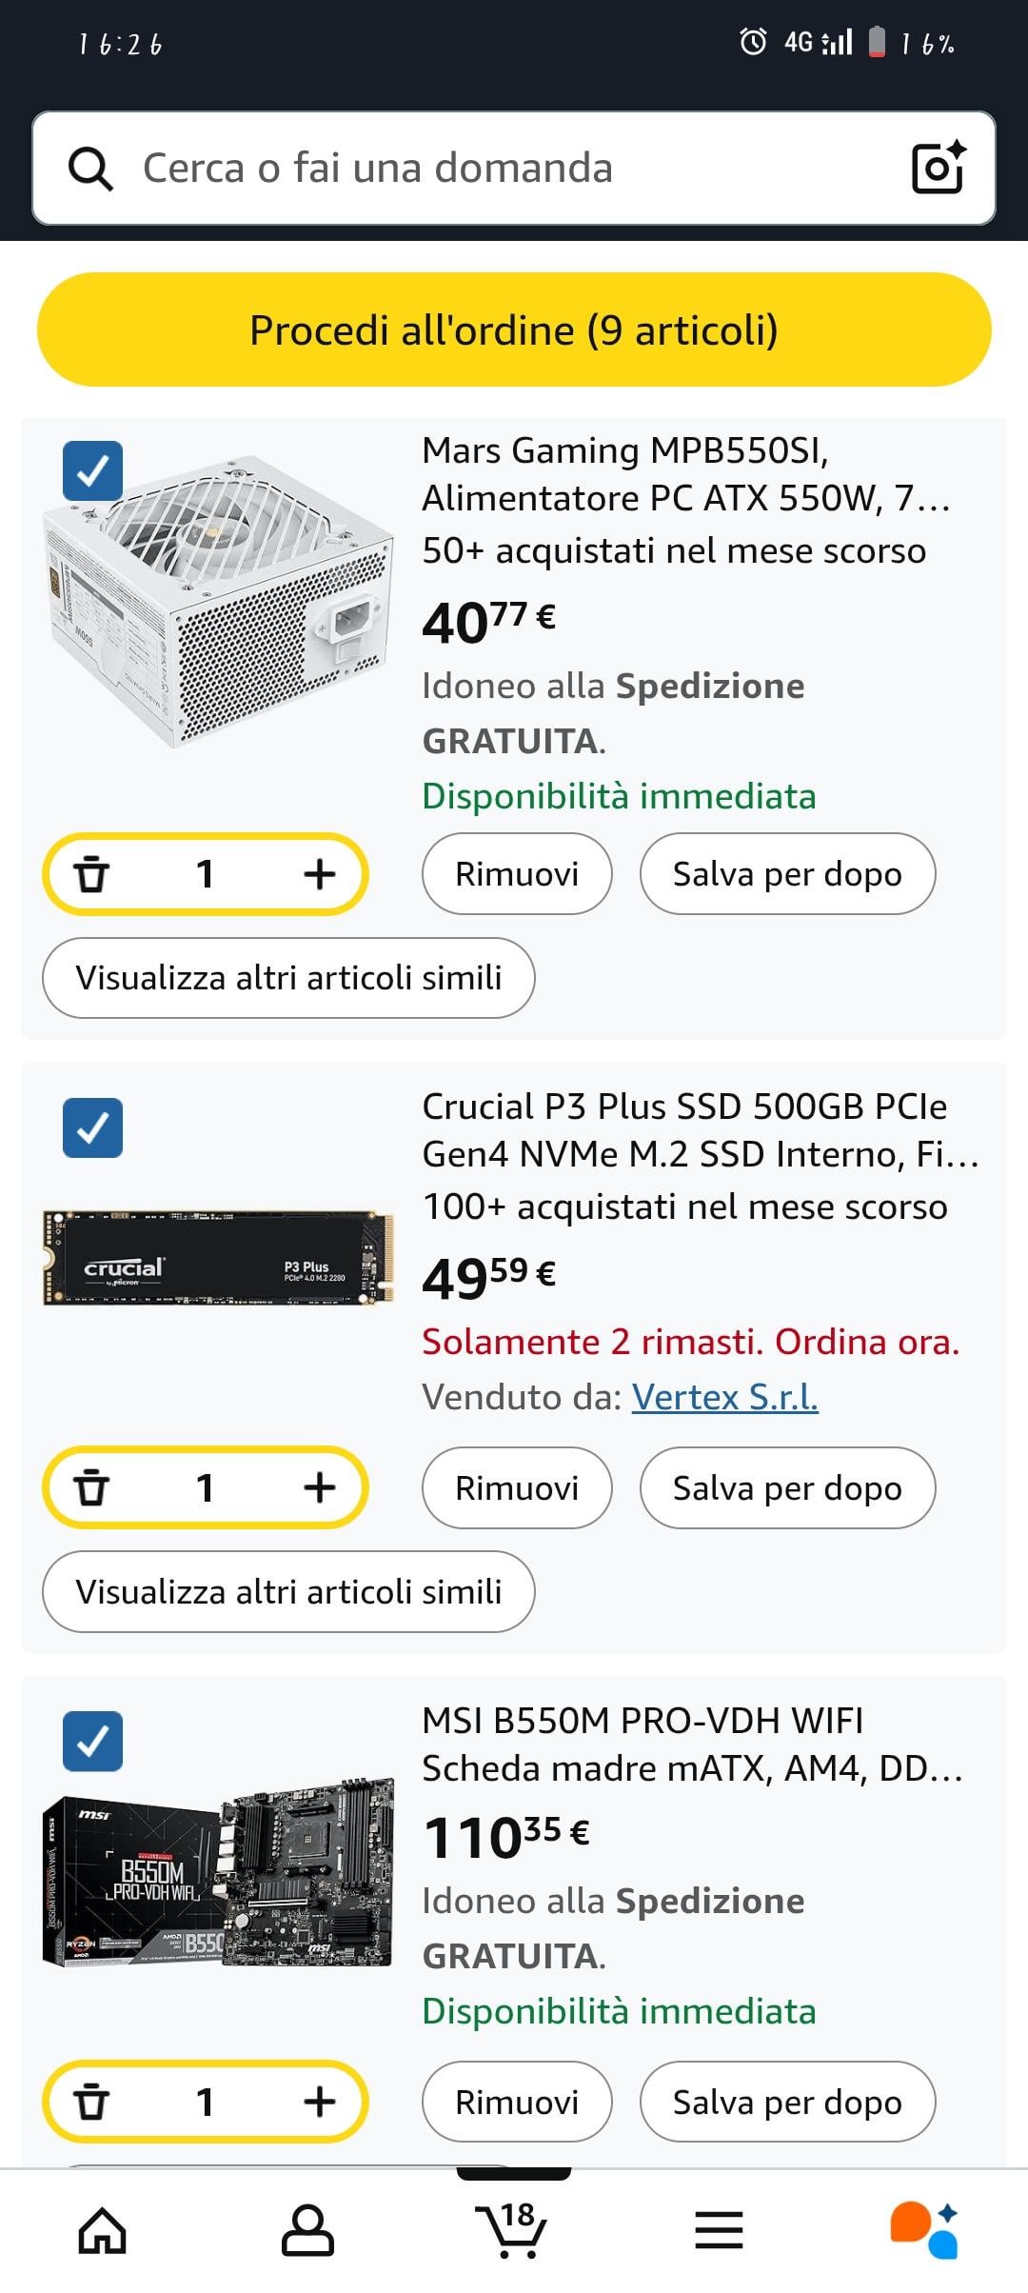This screenshot has height=2293, width=1028.
Task: Go to Home tab icon
Action: coord(103,2230)
